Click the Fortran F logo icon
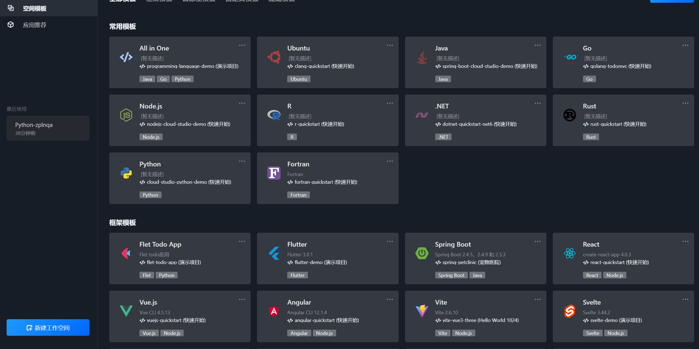The image size is (699, 349). pyautogui.click(x=274, y=173)
